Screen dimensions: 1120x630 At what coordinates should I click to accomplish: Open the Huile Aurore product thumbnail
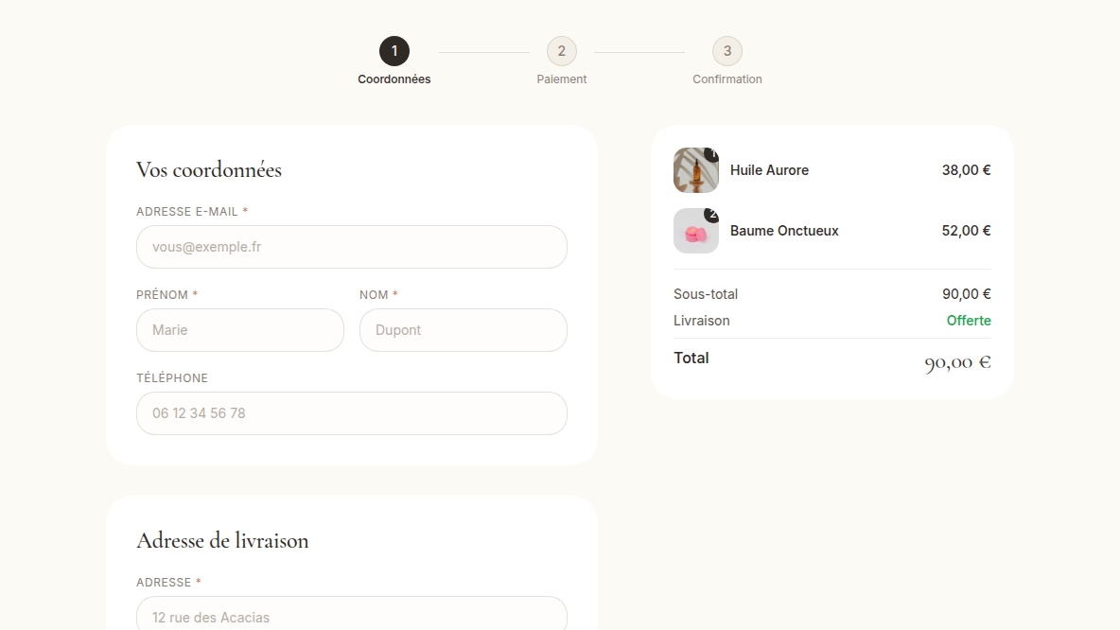[695, 170]
